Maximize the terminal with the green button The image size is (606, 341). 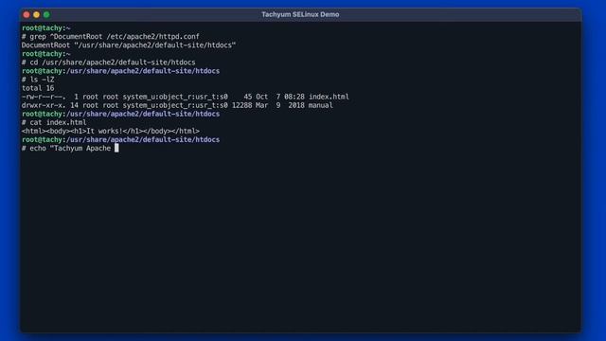pos(46,15)
